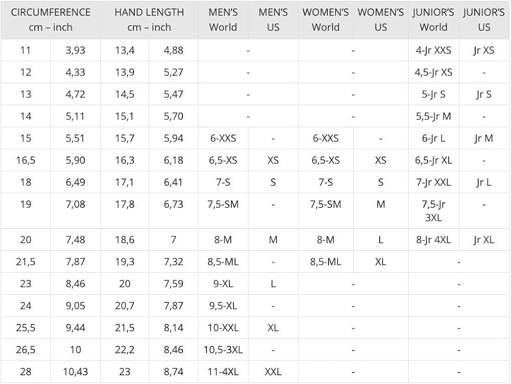Select the JUNIOR'S World column header

pyautogui.click(x=433, y=19)
